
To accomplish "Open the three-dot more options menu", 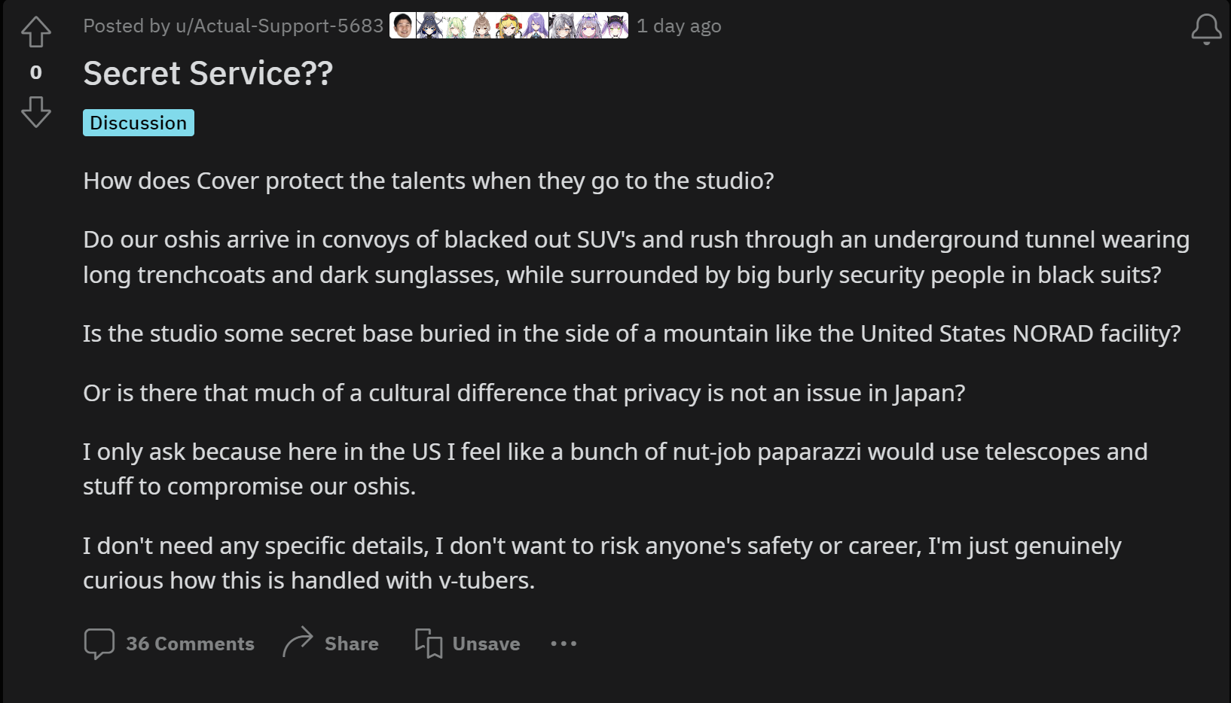I will click(x=564, y=644).
